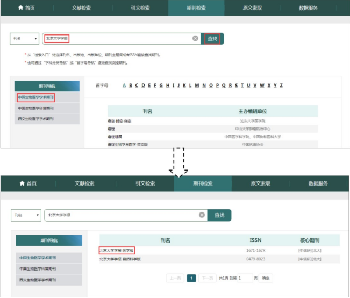
Task: Clear the search box in the lower screenshot
Action: tap(202, 215)
